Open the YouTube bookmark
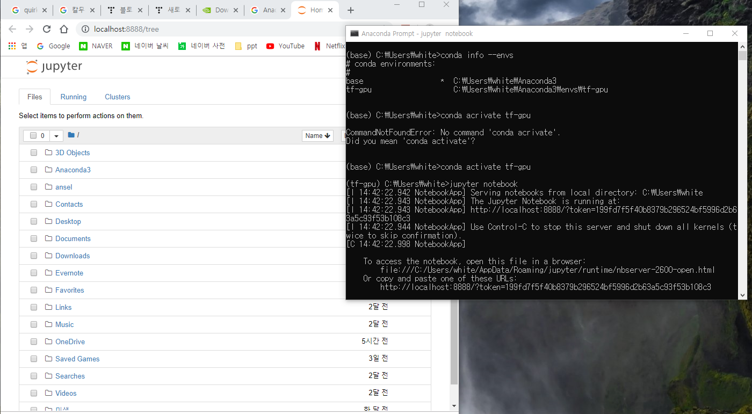The width and height of the screenshot is (752, 414). pyautogui.click(x=285, y=46)
